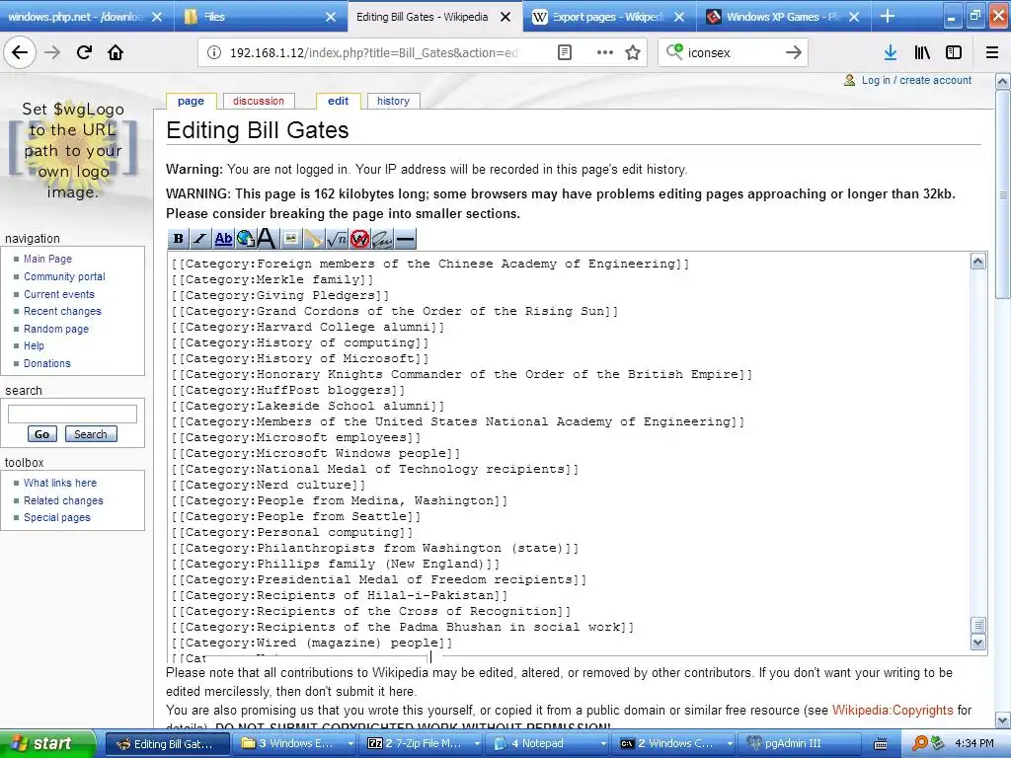Insert math formula with square root icon

pos(337,239)
